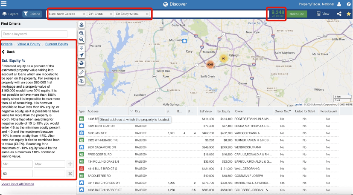Image resolution: width=353 pixels, height=195 pixels.
Task: Edit the existing minimum value 60
Action: [x=17, y=173]
